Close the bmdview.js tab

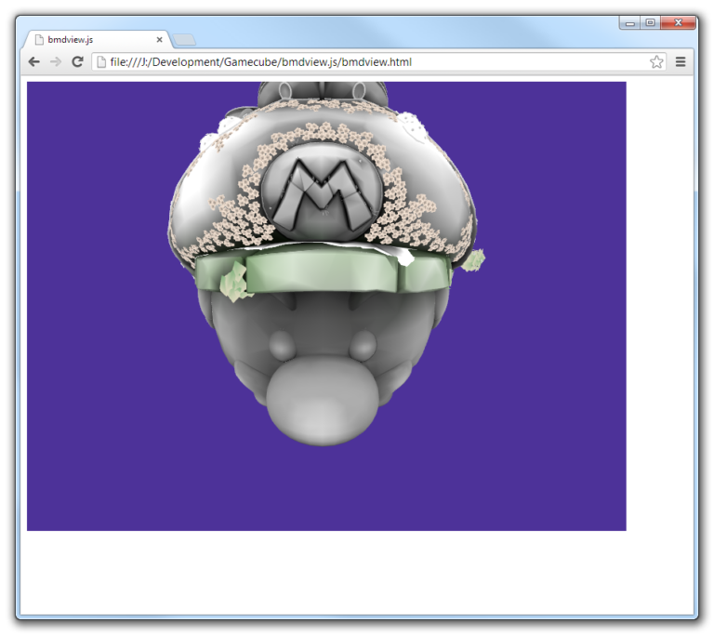click(160, 40)
